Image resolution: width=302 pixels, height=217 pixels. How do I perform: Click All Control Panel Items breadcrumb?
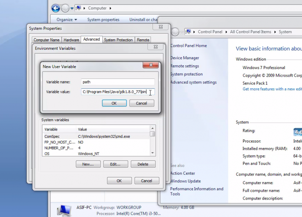tap(250, 32)
